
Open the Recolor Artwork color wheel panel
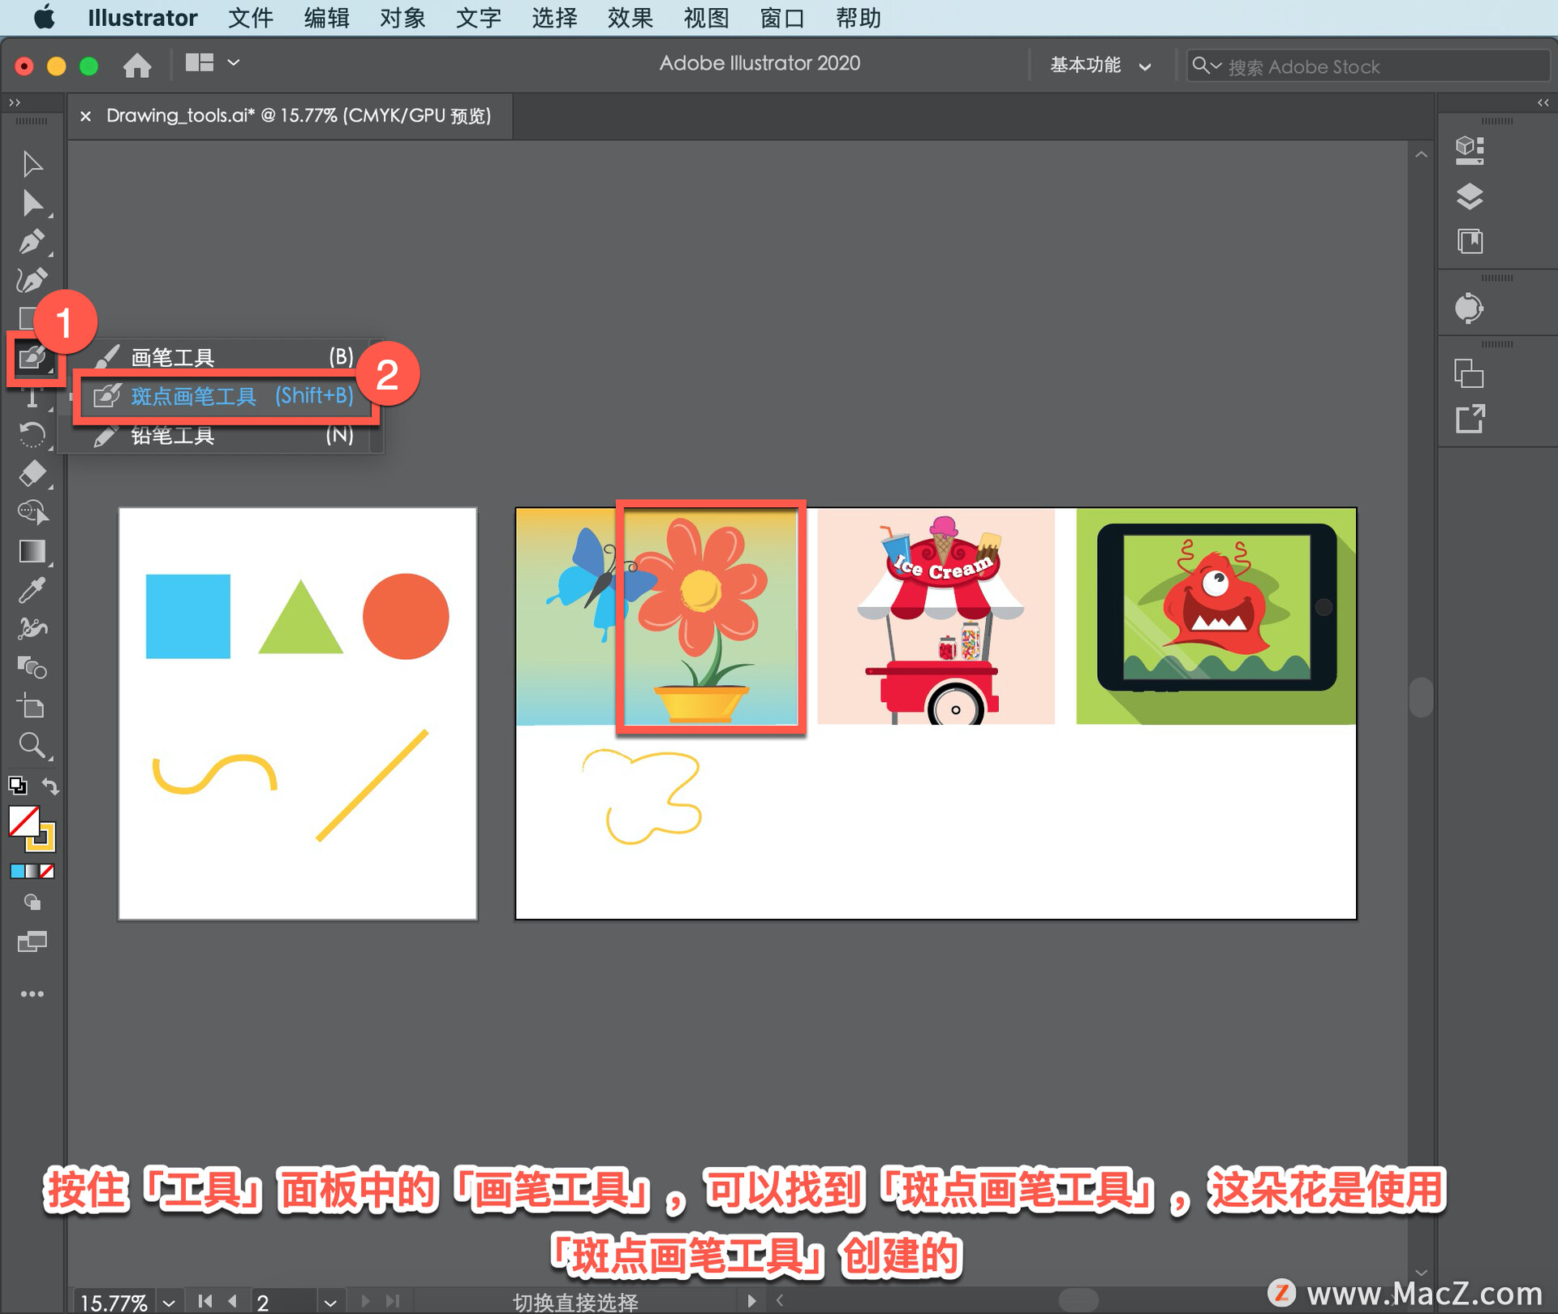(x=1469, y=308)
